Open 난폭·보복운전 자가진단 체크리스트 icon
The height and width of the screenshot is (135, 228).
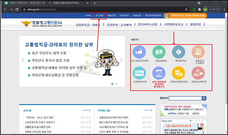pyautogui.click(x=159, y=73)
